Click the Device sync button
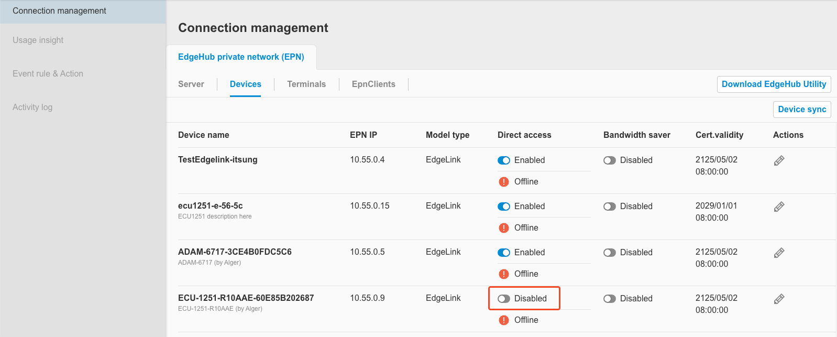This screenshot has width=837, height=337. (802, 110)
